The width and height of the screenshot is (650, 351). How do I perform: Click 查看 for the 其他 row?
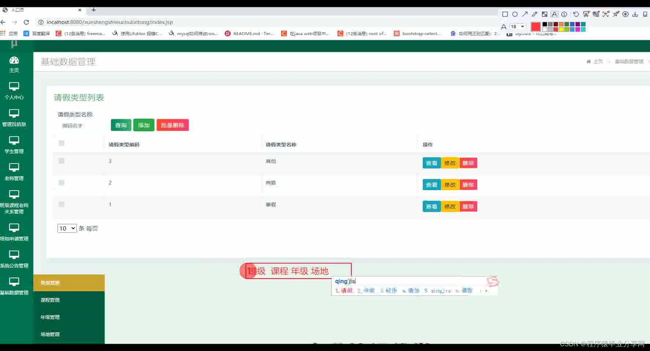[432, 163]
